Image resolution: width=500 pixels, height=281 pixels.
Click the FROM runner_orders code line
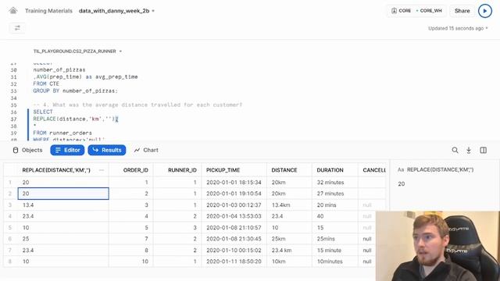62,133
